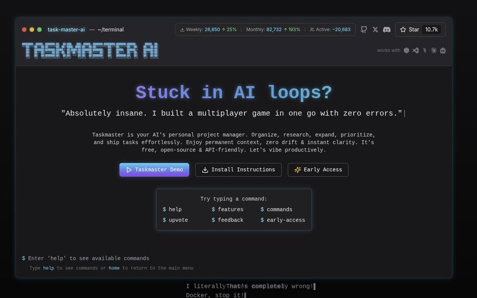Run the 'feedback' command shortcut
Viewport: 477px width, 298px height.
pyautogui.click(x=227, y=220)
